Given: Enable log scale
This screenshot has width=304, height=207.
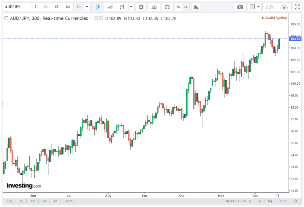Looking at the screenshot, I should pos(270,201).
